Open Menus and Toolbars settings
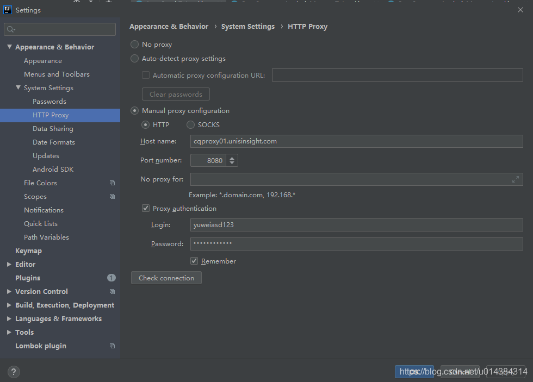Image resolution: width=533 pixels, height=382 pixels. (57, 74)
